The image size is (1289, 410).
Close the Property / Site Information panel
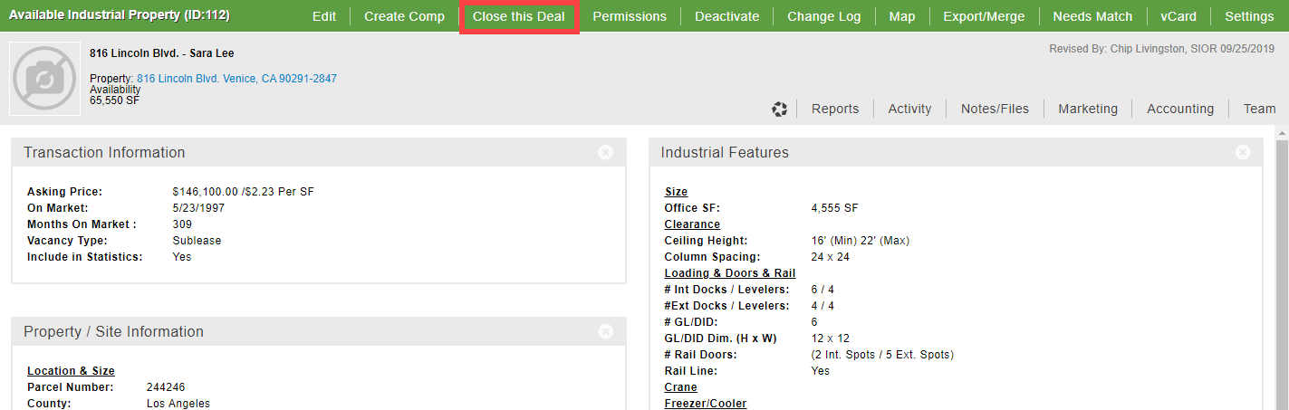tap(606, 332)
